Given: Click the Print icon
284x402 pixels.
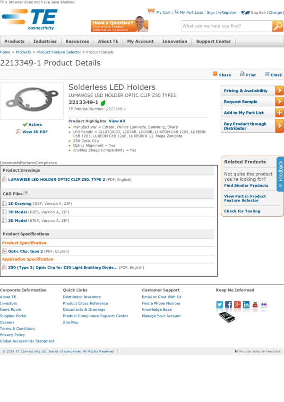Looking at the screenshot, I should [x=242, y=74].
